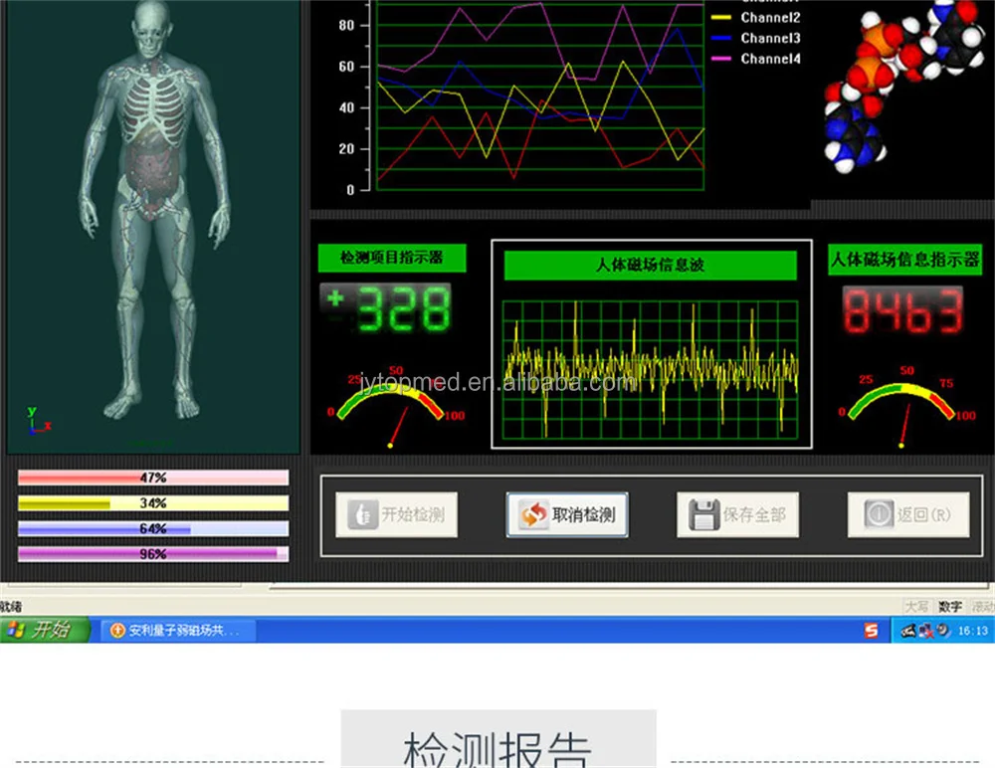
Task: Click the gauge under the 8463 readout
Action: (907, 406)
